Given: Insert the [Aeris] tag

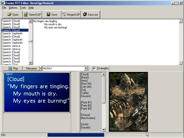Looking at the screenshot, I should pos(84,80).
